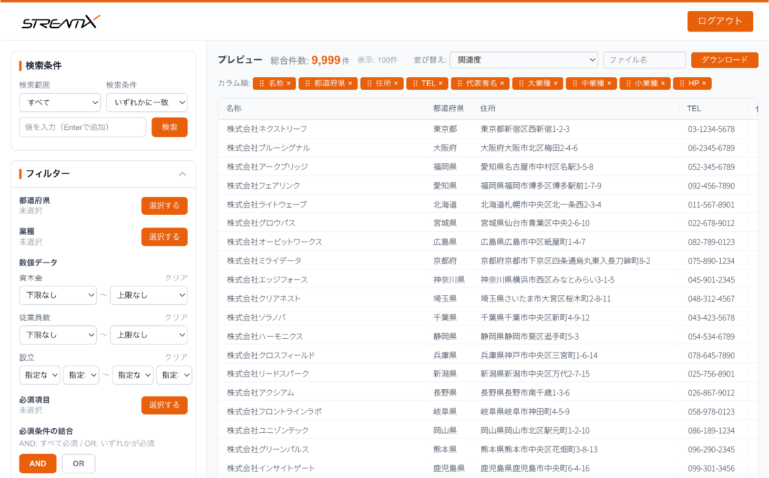Grab the drag handle on 大業種 chip
Viewport: 769px width, 478px height.
pos(521,84)
